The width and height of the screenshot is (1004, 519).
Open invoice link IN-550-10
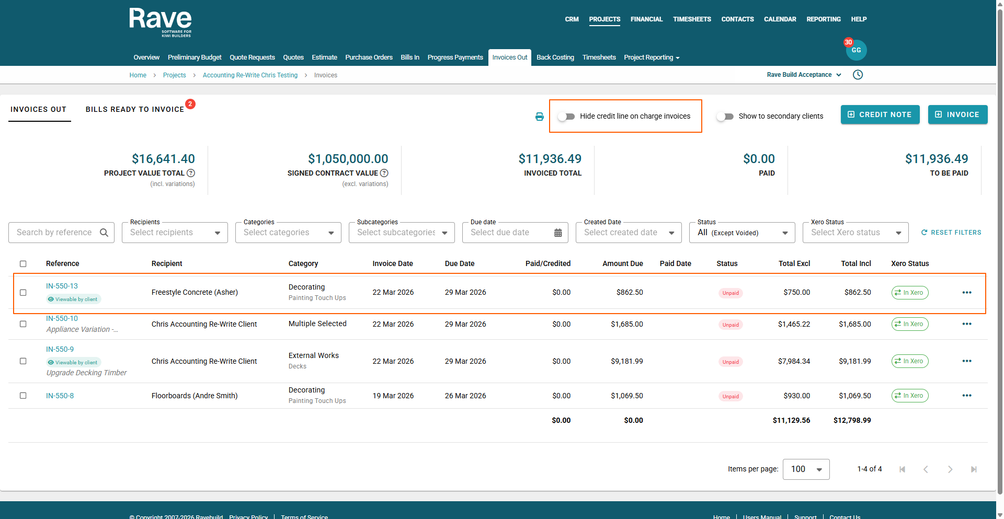pyautogui.click(x=62, y=318)
